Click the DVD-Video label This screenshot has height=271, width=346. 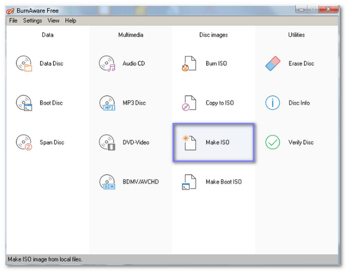tap(136, 142)
